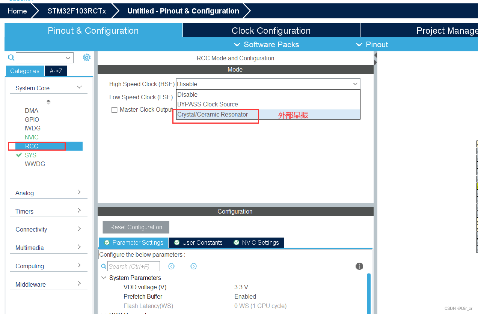Go to Home breadcrumb

17,11
